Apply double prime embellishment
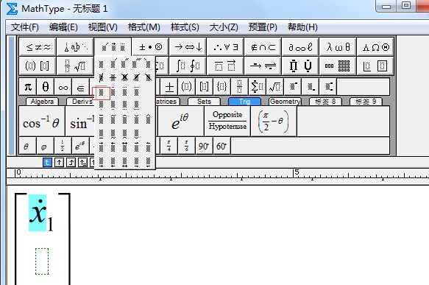 pos(125,64)
